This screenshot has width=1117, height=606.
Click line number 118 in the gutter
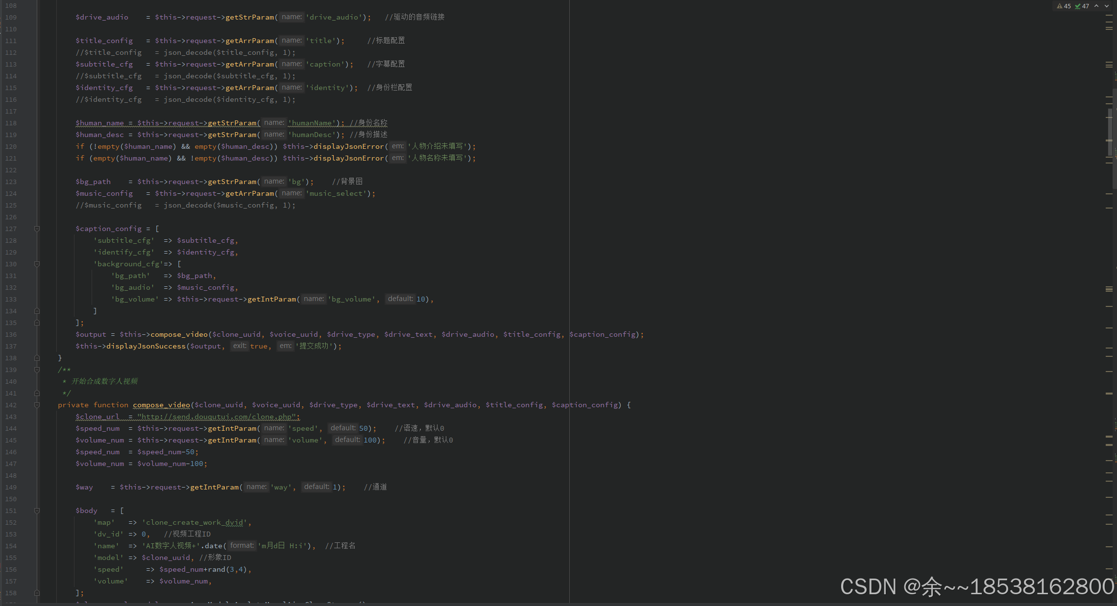(x=11, y=123)
